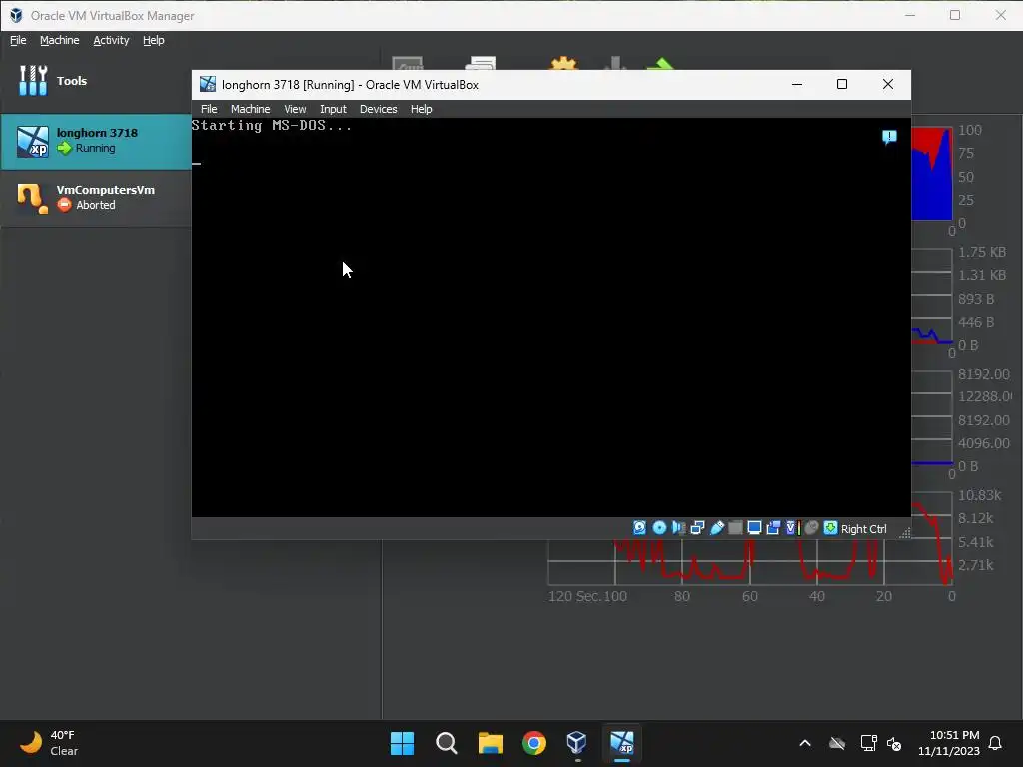This screenshot has width=1023, height=767.
Task: Click the OneDrive tray icon
Action: pos(837,743)
